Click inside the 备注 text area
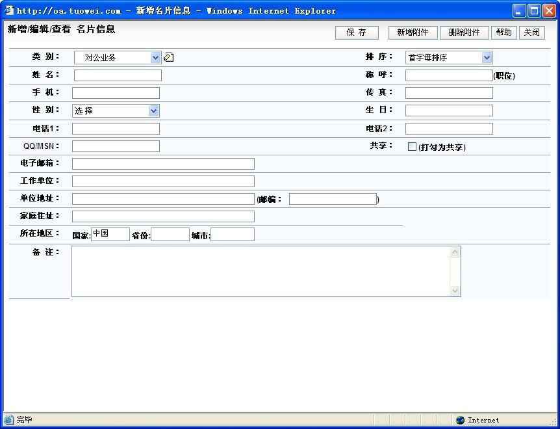Viewport: 560px width, 429px height. click(x=260, y=271)
